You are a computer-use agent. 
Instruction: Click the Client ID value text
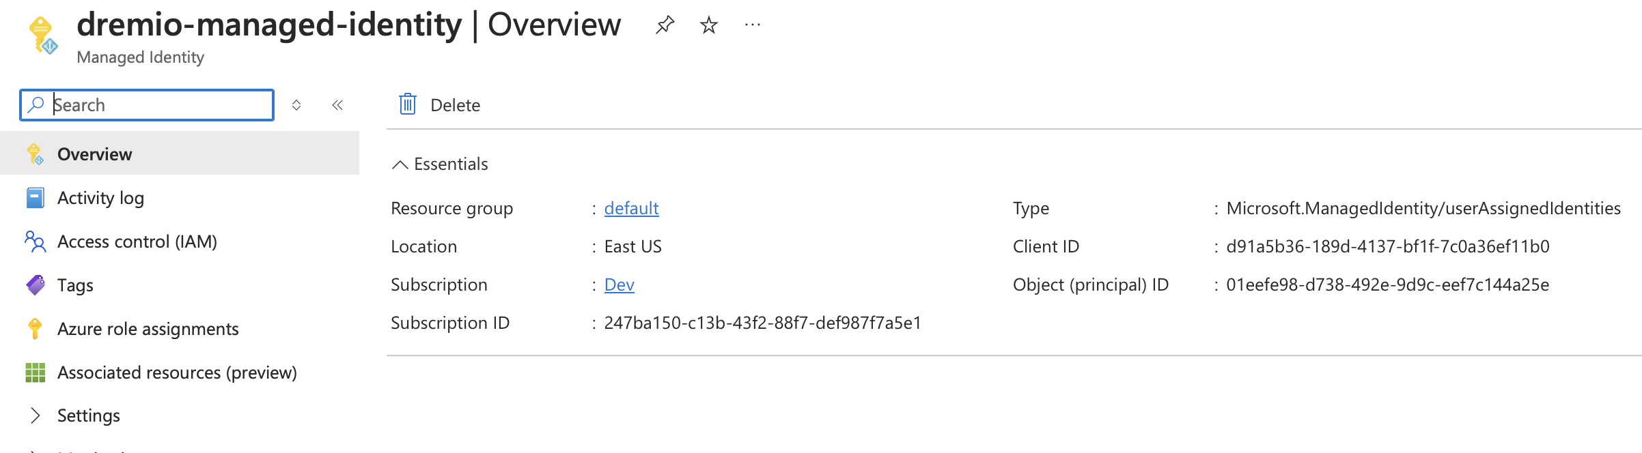(x=1387, y=246)
